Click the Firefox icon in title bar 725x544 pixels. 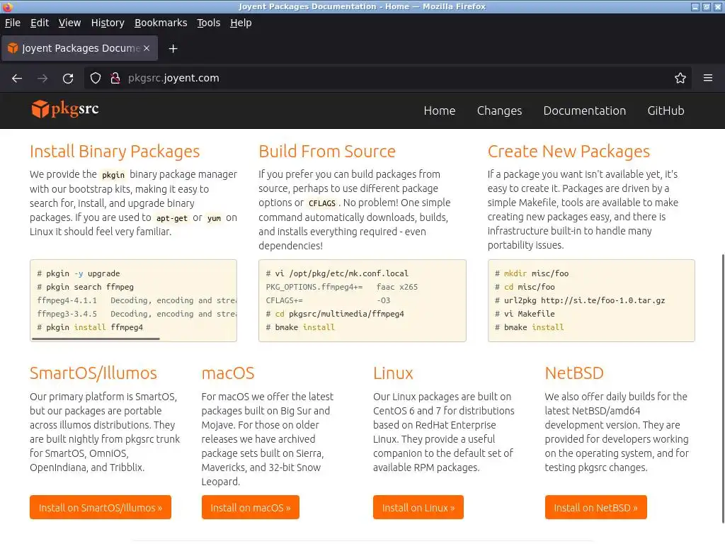click(x=7, y=6)
